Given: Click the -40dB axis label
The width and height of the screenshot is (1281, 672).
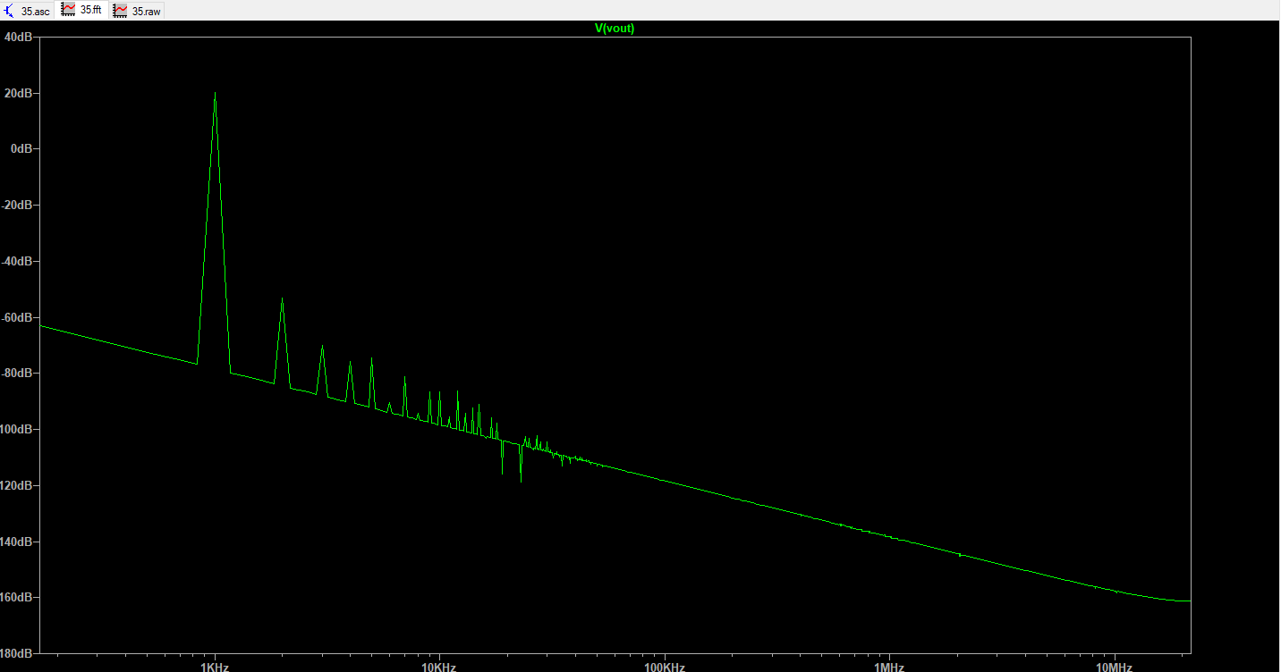Looking at the screenshot, I should (18, 261).
